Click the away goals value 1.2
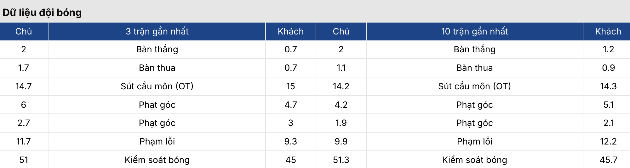 pos(608,50)
